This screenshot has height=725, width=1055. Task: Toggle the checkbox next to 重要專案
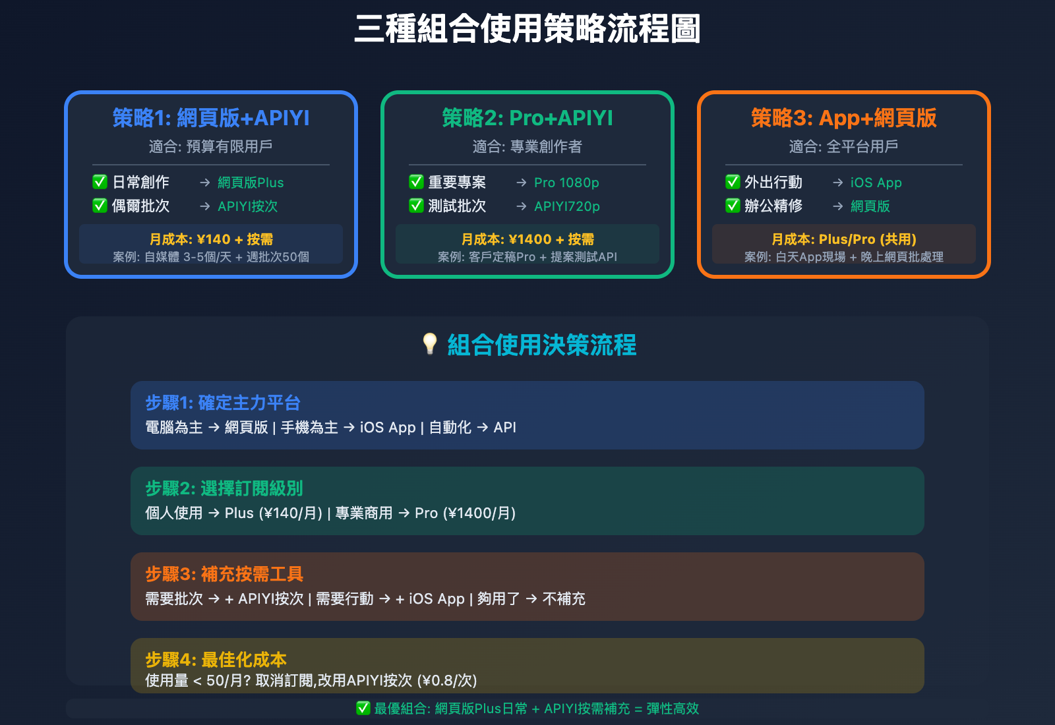click(x=417, y=182)
